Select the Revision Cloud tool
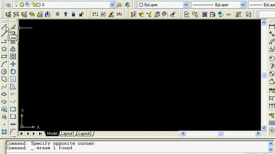 click(x=4, y=79)
